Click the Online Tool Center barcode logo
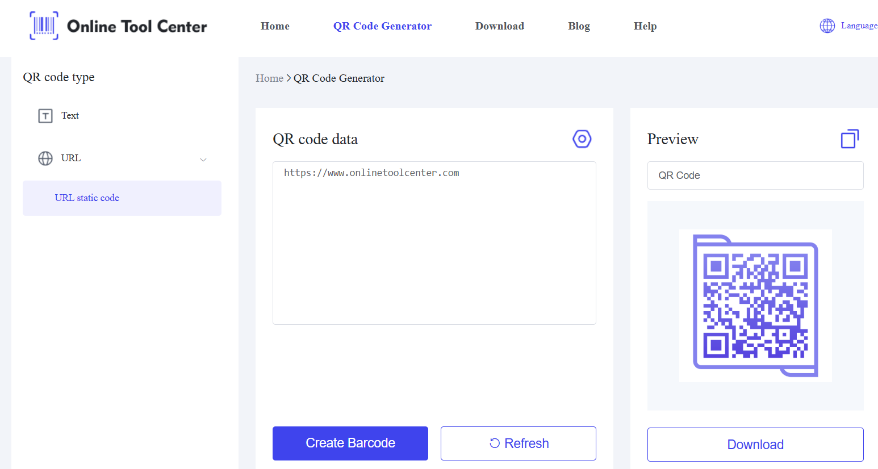 (x=44, y=26)
